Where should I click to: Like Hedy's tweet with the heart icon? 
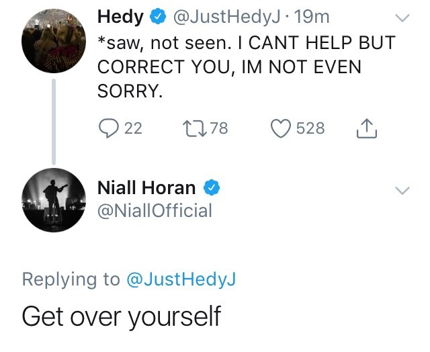(282, 128)
